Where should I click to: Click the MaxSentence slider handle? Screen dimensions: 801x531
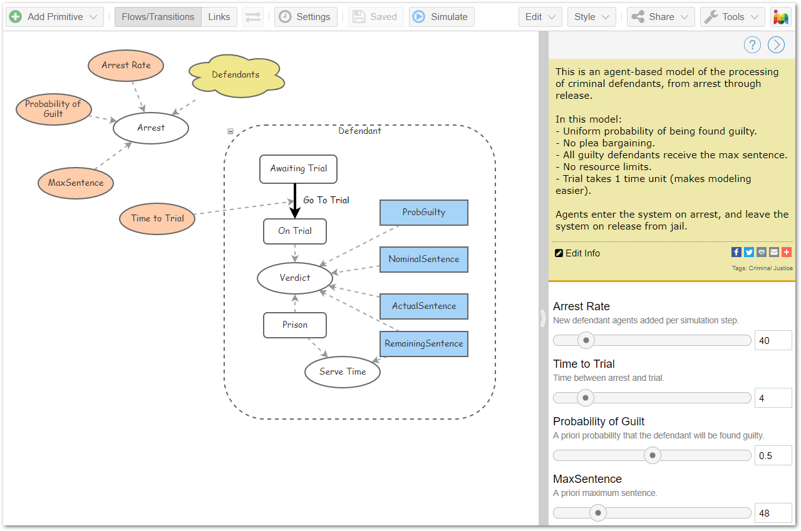(598, 513)
